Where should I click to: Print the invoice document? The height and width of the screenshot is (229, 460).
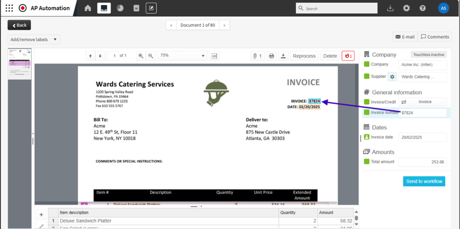271,56
